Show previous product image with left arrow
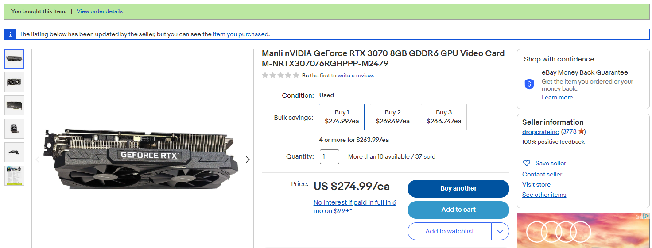This screenshot has width=652, height=248. click(38, 160)
